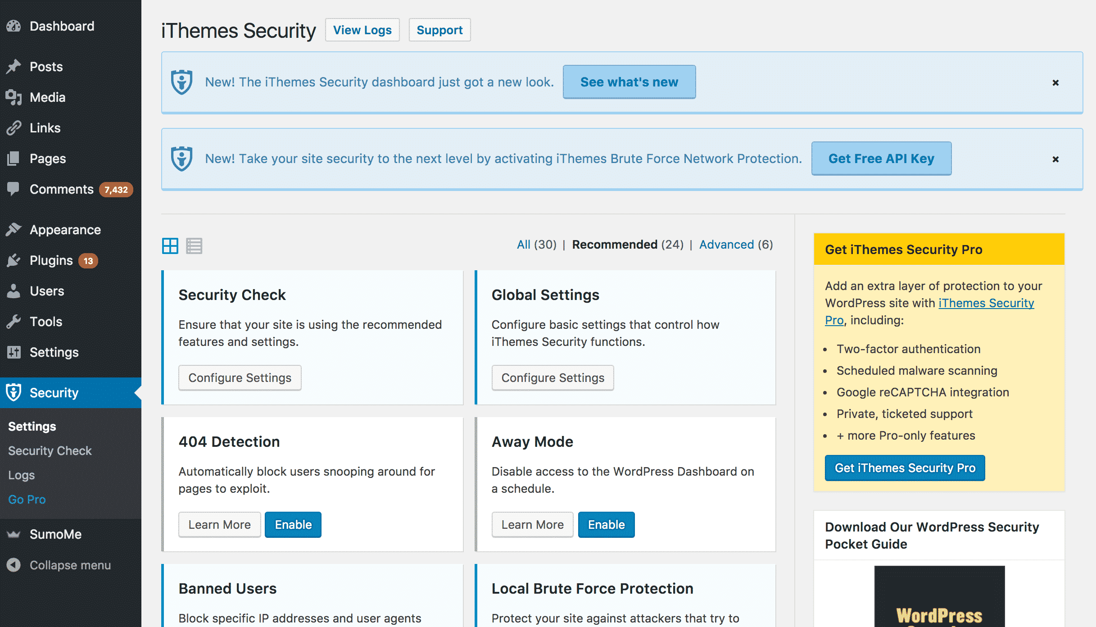Switch to grid view layout
1096x627 pixels.
(x=170, y=246)
